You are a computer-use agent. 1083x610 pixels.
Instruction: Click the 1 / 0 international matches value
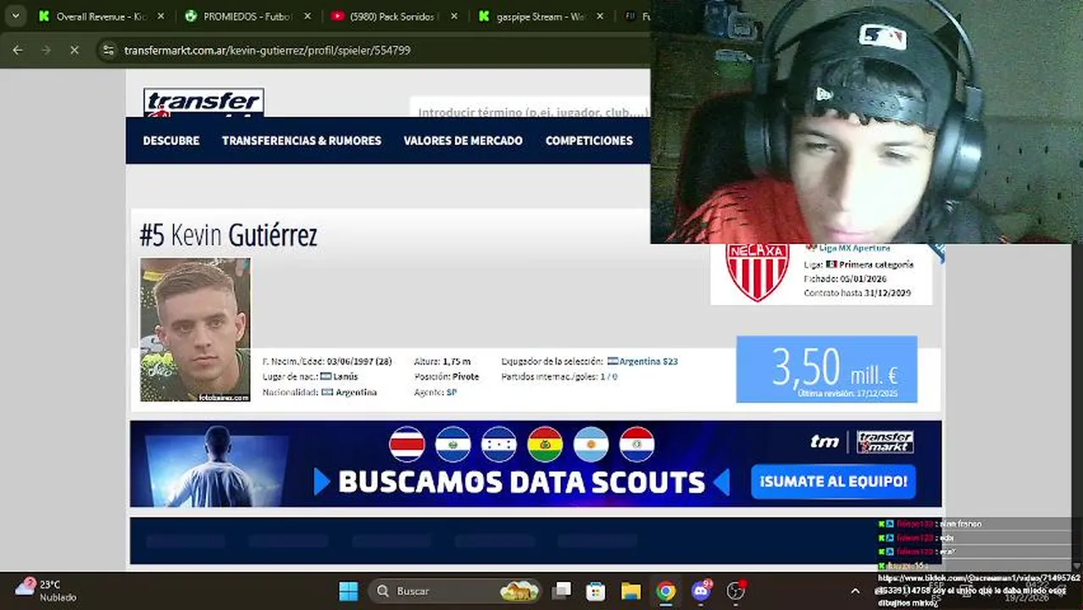(608, 376)
